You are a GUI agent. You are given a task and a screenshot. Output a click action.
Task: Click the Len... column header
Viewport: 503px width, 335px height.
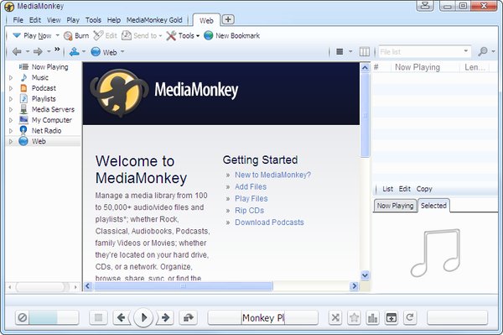point(475,67)
